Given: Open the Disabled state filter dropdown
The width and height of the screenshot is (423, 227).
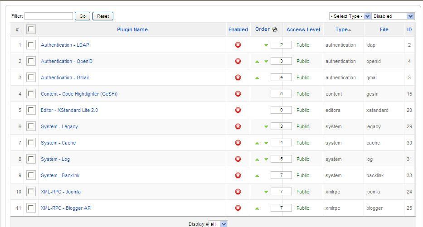Looking at the screenshot, I should [x=393, y=16].
